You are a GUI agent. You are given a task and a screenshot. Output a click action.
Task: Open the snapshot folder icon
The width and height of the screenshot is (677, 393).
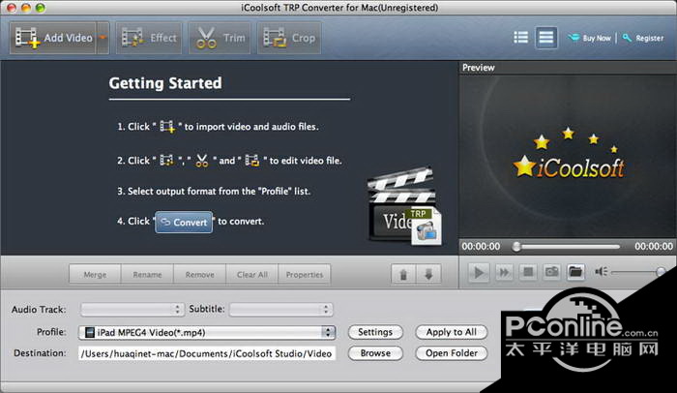coord(575,272)
